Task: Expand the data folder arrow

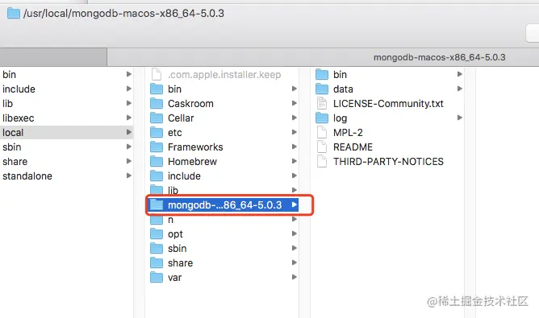Action: pos(460,89)
